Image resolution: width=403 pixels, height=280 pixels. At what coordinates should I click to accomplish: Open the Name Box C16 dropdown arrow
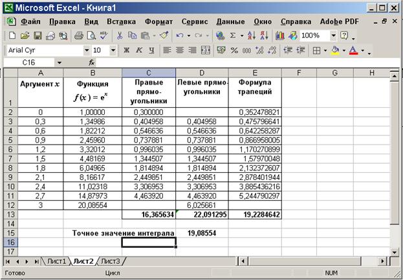click(x=60, y=63)
